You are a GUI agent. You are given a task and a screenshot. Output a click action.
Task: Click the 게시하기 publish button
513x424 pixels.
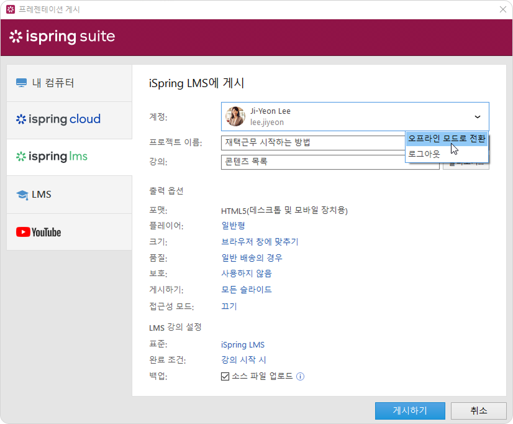coord(409,411)
